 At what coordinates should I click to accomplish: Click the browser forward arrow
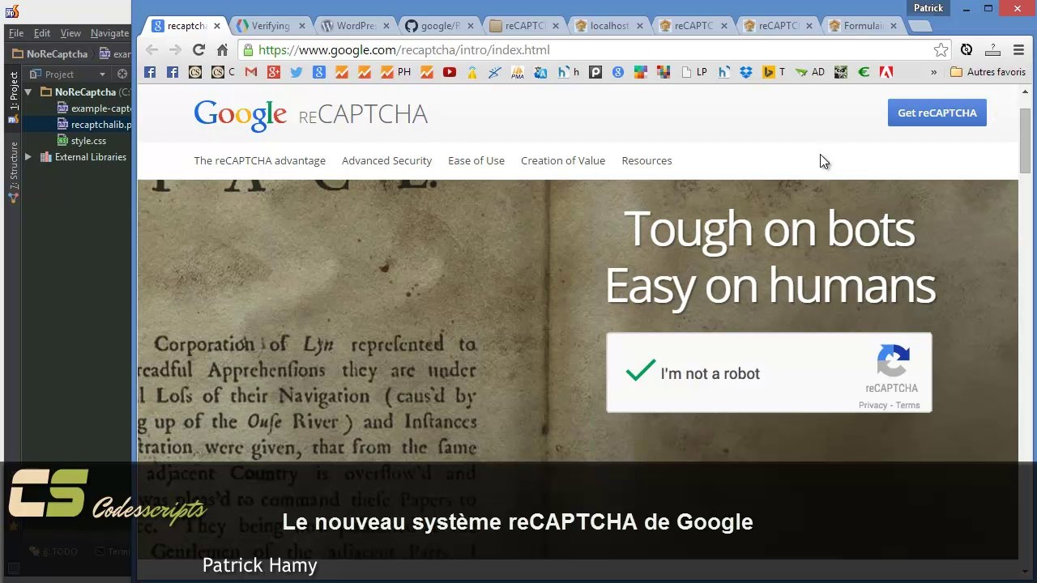[175, 50]
